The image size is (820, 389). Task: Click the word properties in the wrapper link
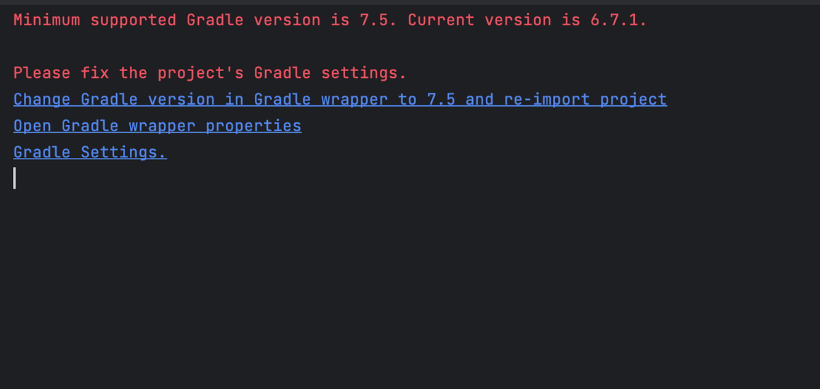254,126
